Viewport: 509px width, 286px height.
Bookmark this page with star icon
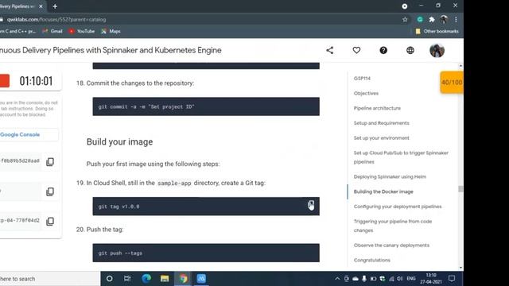click(405, 19)
